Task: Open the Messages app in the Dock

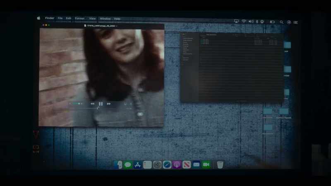Action: pos(128,165)
